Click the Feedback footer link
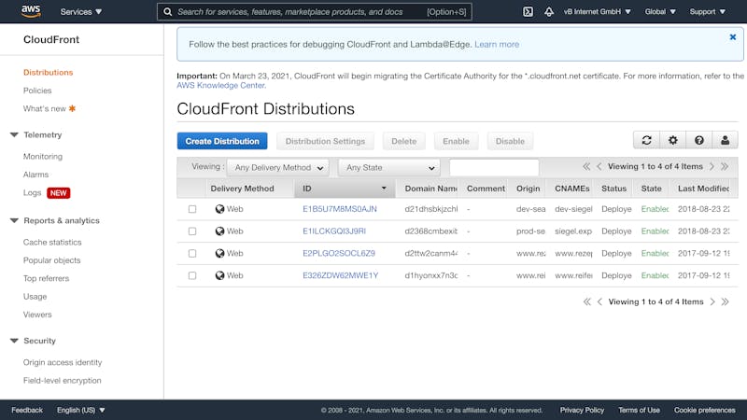747x420 pixels. pos(27,410)
